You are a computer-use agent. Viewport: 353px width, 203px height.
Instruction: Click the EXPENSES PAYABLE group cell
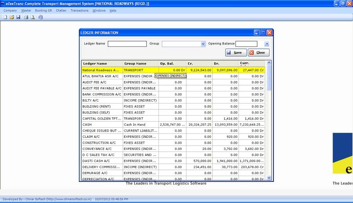pos(140,88)
